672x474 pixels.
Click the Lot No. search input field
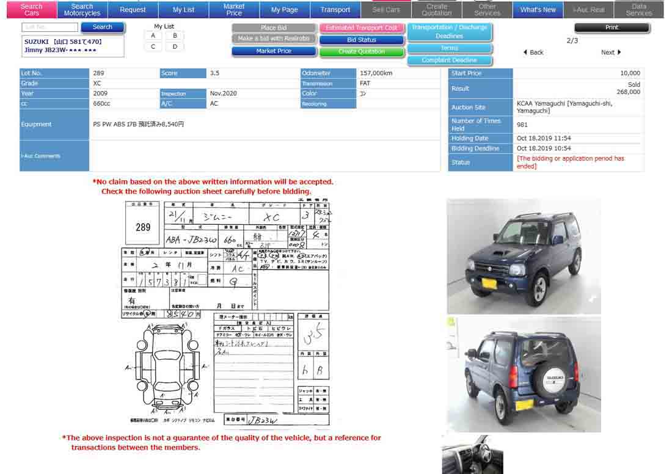(x=49, y=27)
